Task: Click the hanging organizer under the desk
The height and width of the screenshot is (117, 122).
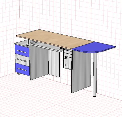Action: coord(68,59)
